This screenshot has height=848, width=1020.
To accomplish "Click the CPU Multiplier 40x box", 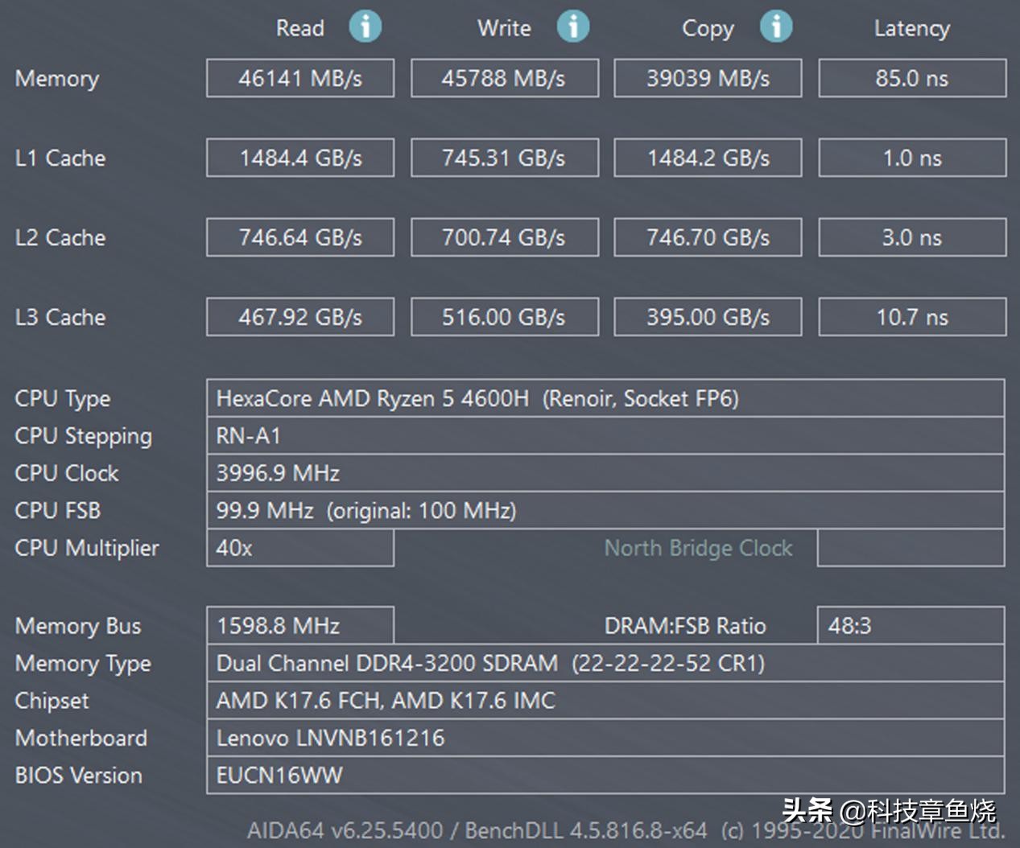I will click(x=300, y=548).
